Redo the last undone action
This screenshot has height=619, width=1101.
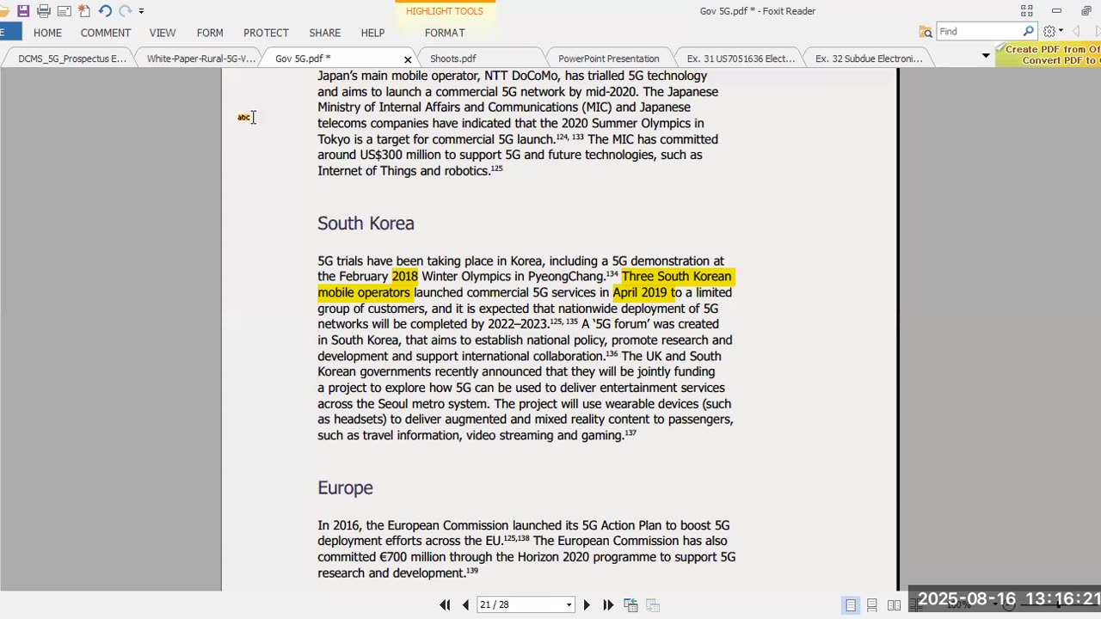[126, 11]
